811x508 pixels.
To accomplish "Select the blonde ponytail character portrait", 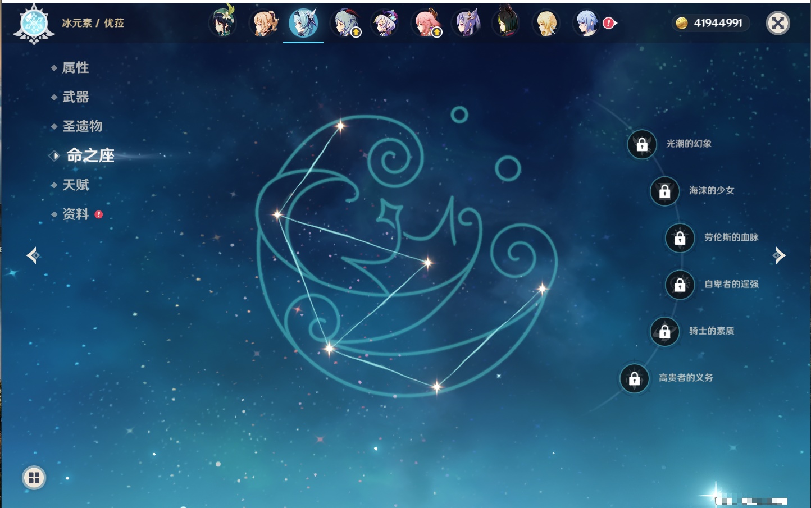I will tap(265, 23).
